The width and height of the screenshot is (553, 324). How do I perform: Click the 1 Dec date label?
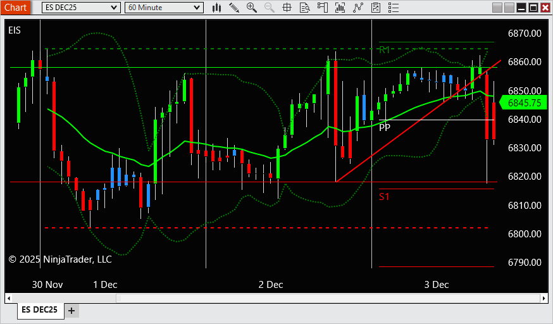[x=105, y=285]
